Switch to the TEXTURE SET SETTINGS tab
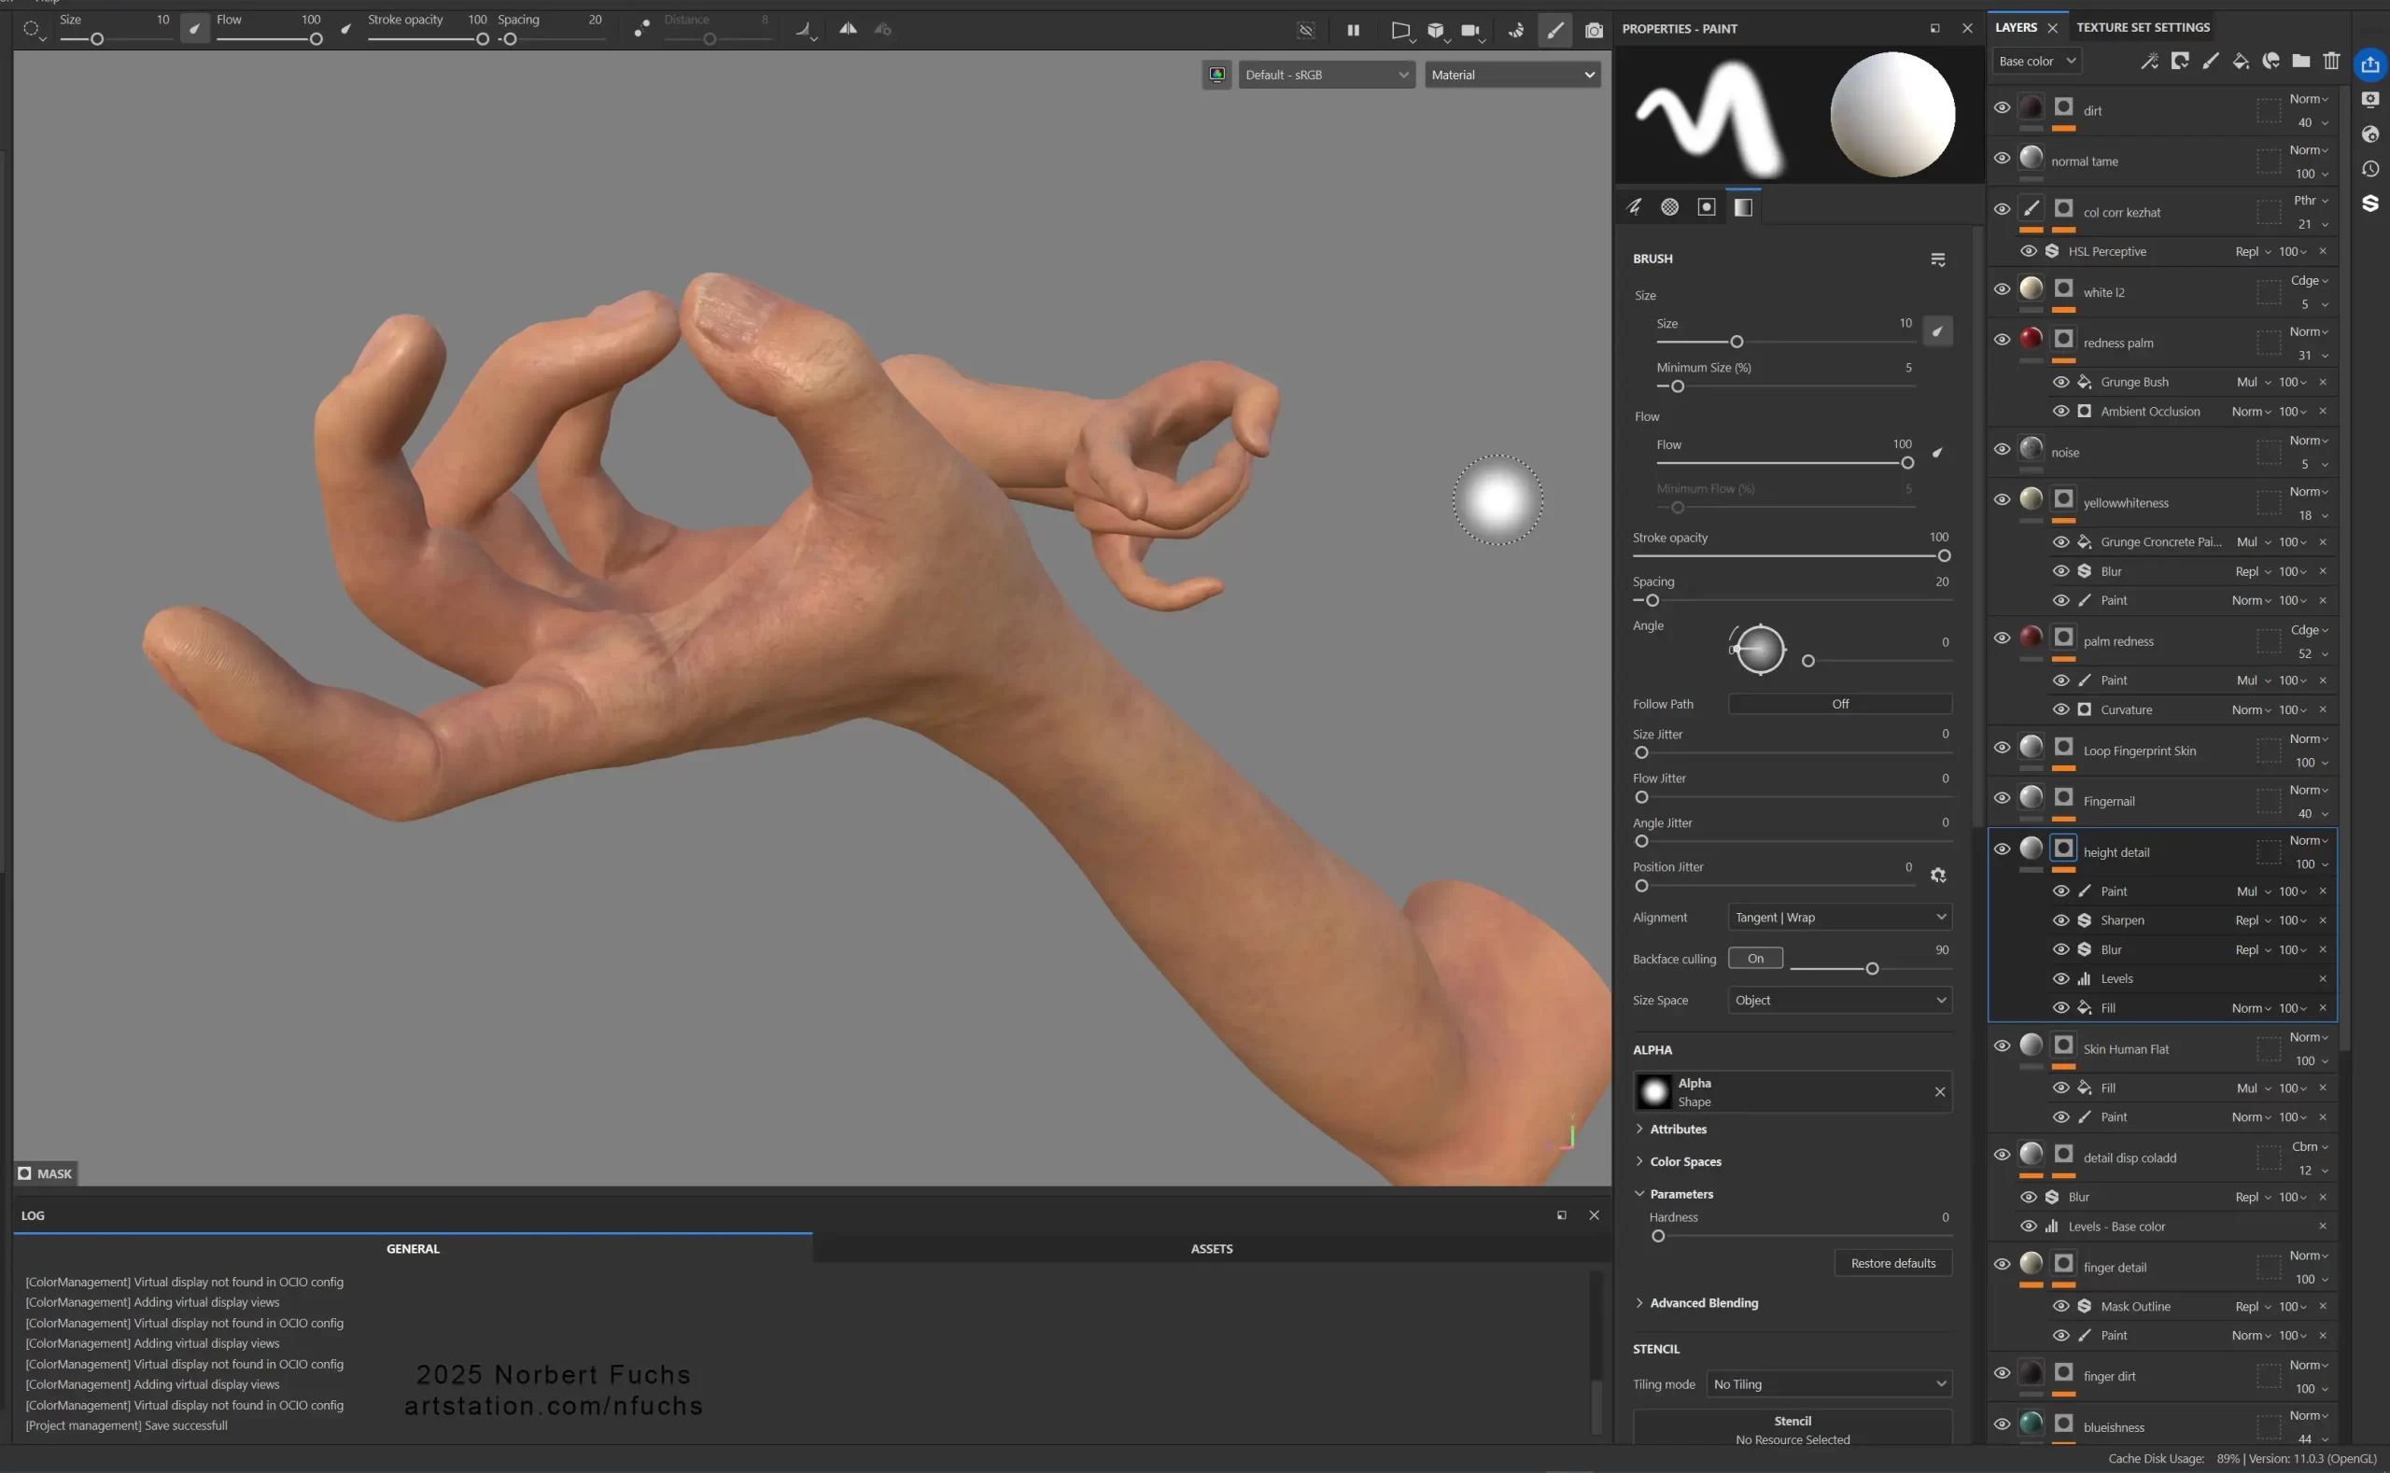 tap(2143, 26)
